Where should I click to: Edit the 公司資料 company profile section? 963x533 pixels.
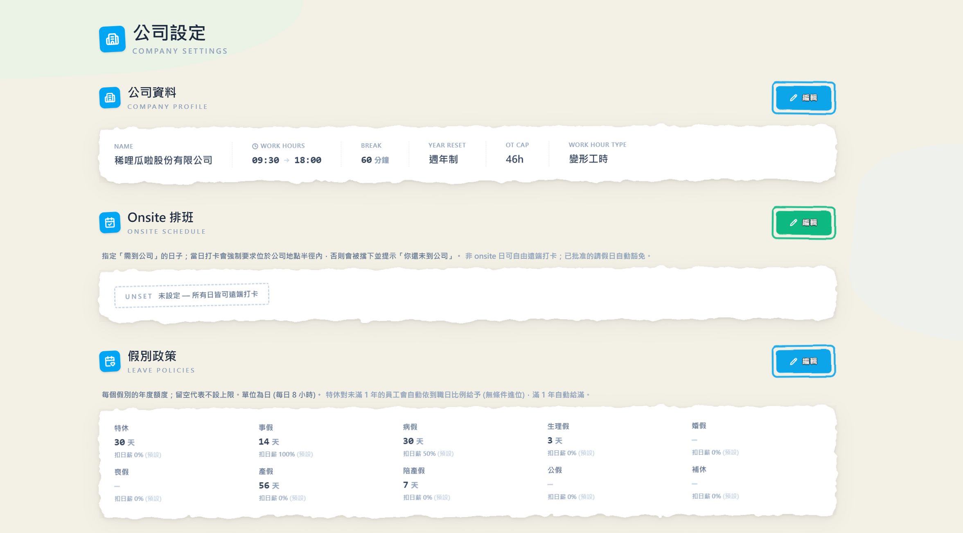click(804, 98)
